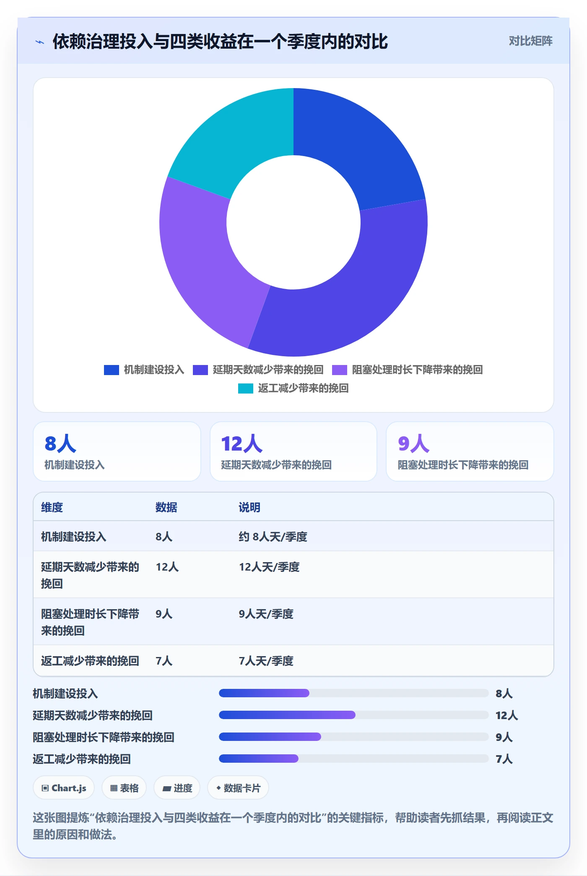This screenshot has width=587, height=876.
Task: Toggle the 机制建设投入 legend item
Action: [x=144, y=370]
